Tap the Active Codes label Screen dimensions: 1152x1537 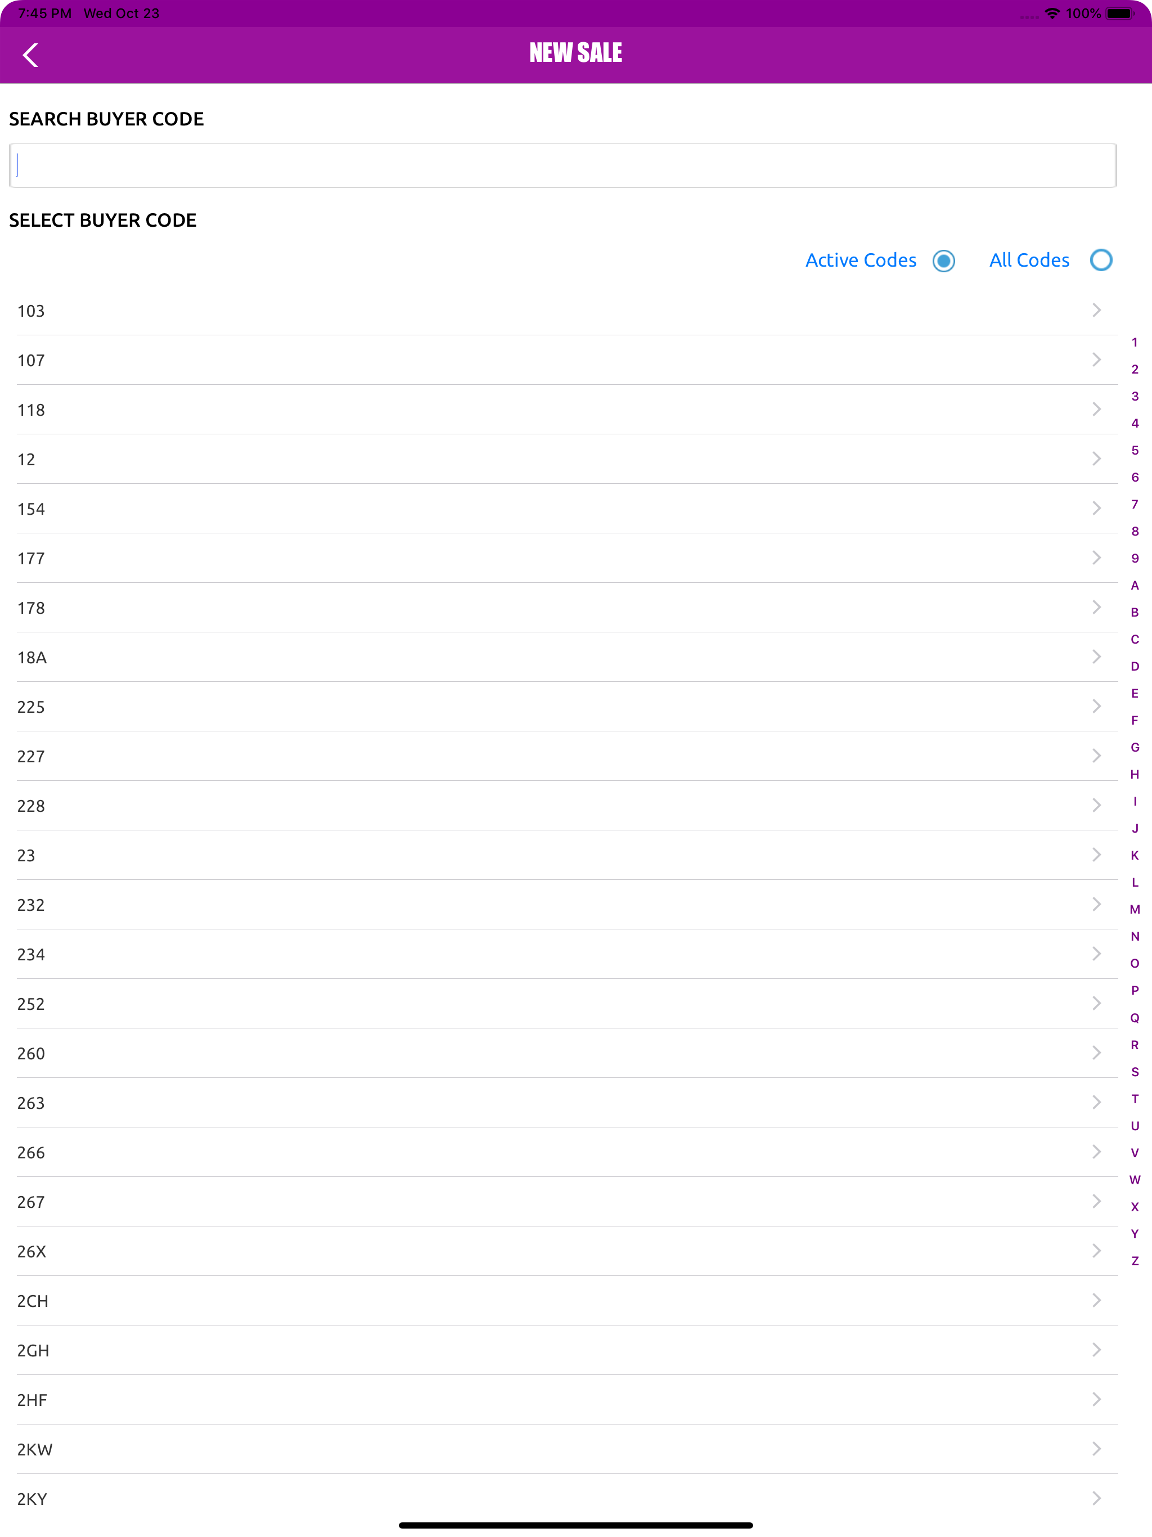click(x=861, y=260)
